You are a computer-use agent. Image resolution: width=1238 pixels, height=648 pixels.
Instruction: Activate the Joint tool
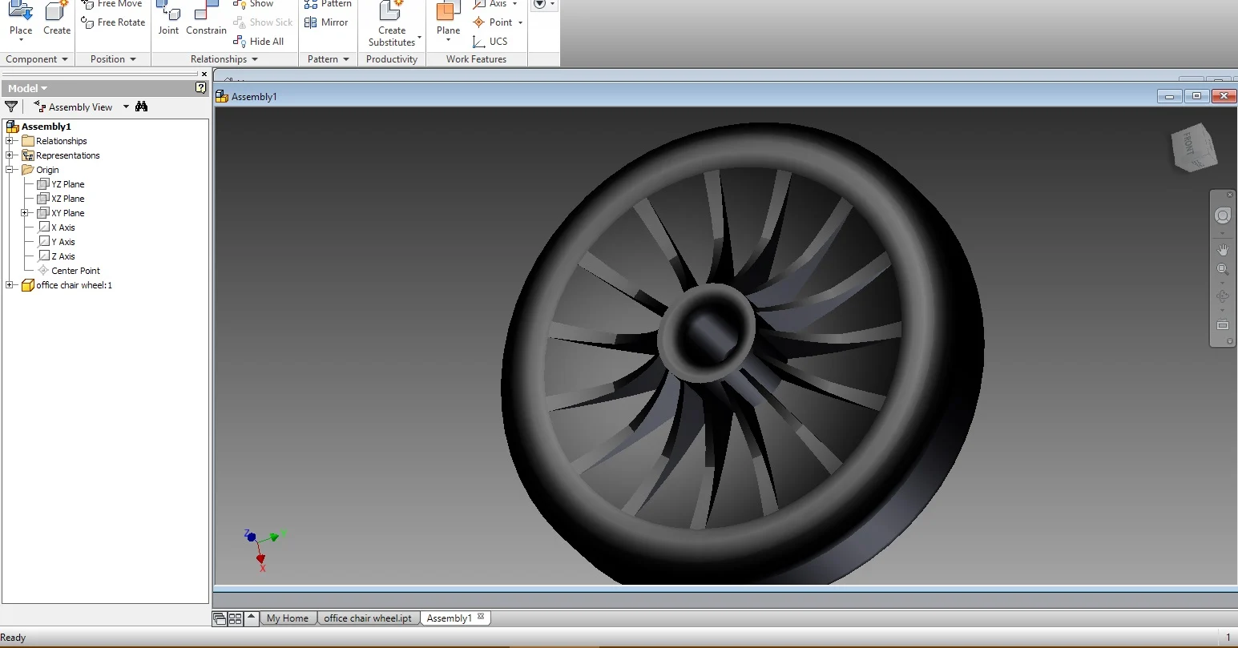pos(168,19)
